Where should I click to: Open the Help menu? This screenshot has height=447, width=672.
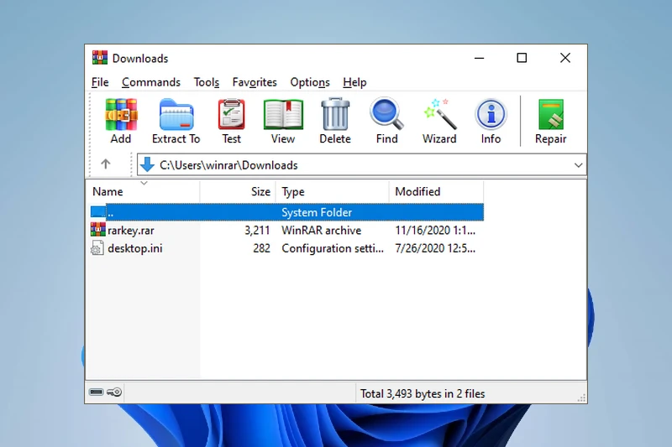[x=354, y=82]
